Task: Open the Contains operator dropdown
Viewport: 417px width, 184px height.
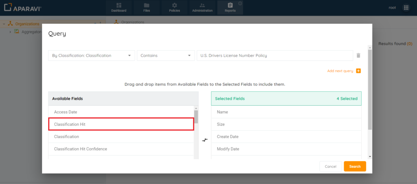Action: (x=166, y=56)
